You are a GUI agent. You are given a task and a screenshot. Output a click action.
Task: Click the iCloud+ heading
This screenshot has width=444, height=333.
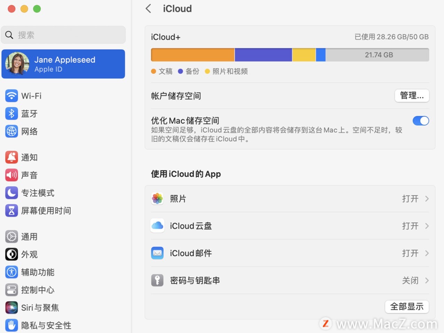point(166,37)
